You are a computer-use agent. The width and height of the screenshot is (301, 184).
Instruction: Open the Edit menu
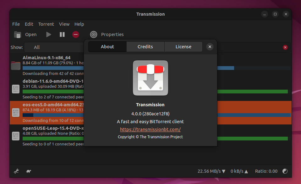pos(29,24)
